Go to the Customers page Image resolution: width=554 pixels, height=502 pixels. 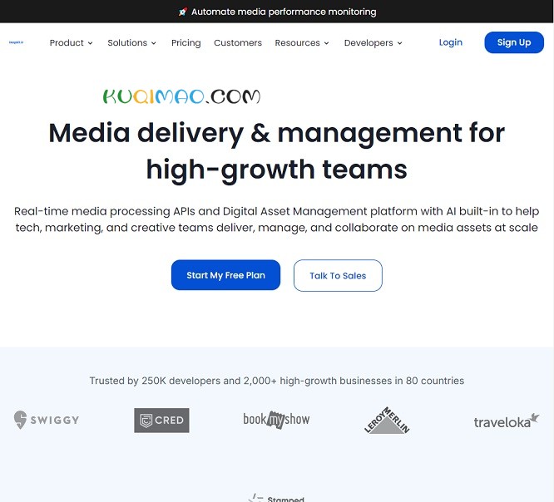pyautogui.click(x=238, y=42)
